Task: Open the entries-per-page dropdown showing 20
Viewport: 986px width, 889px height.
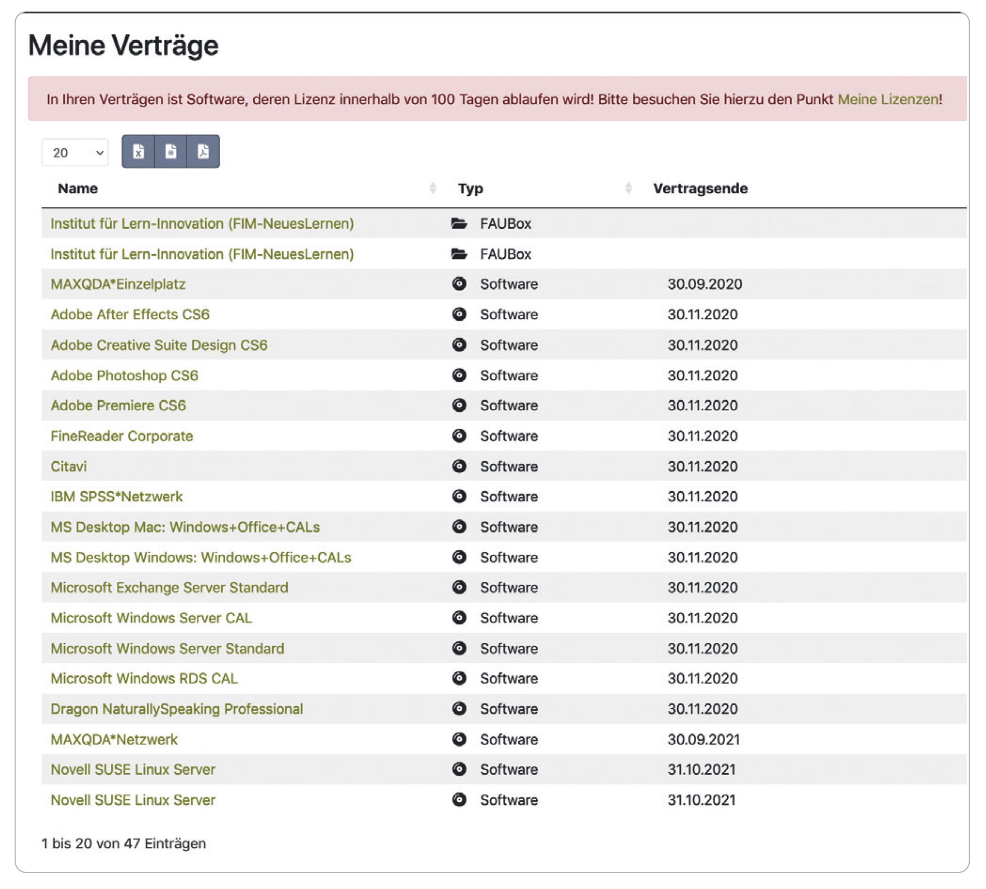Action: [75, 153]
